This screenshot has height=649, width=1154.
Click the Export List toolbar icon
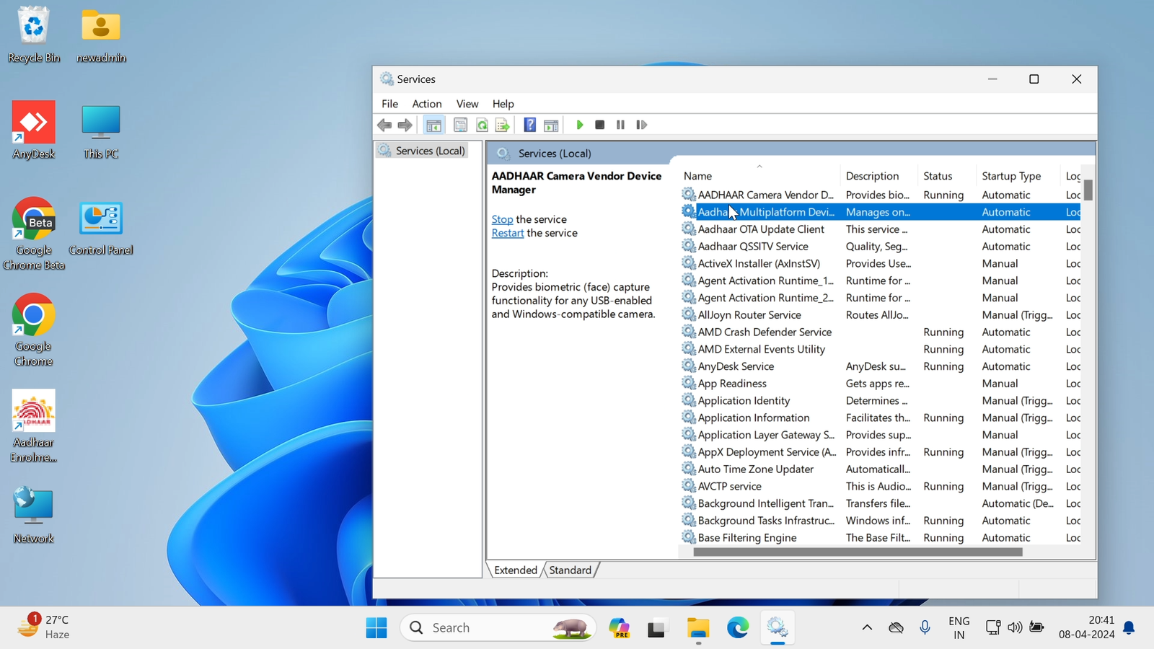point(503,125)
